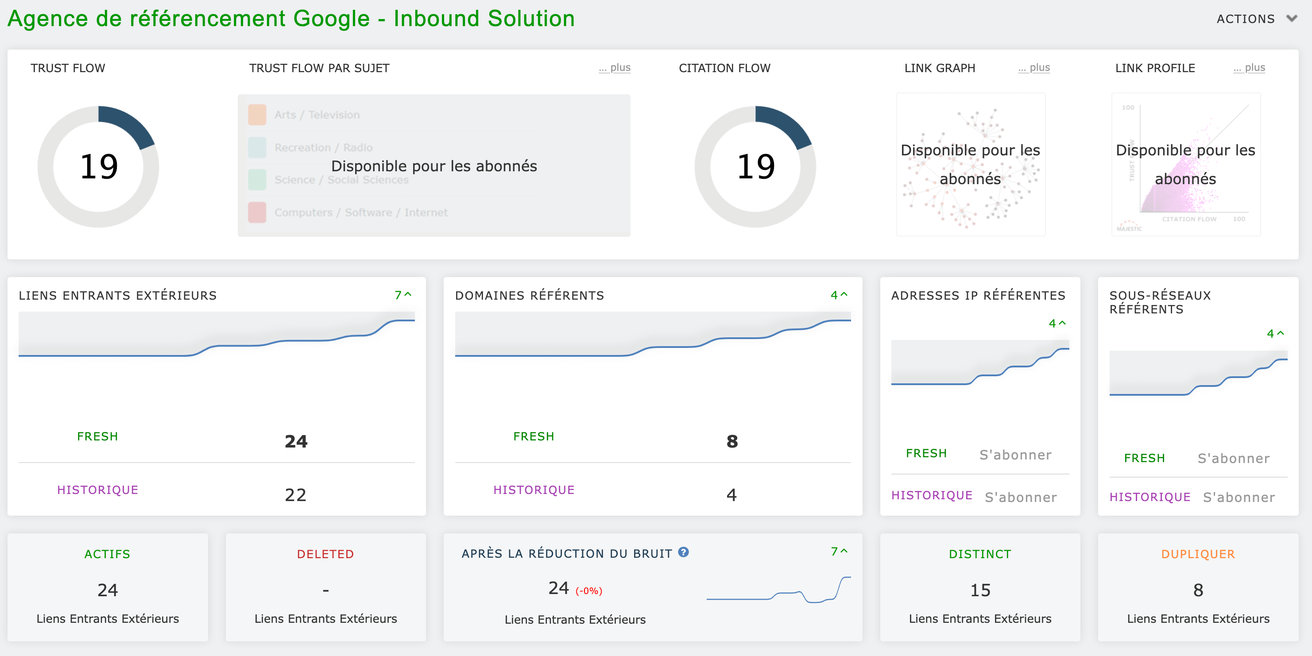Click the Adresses IP Référentes trend chart
The height and width of the screenshot is (656, 1312).
coord(980,363)
